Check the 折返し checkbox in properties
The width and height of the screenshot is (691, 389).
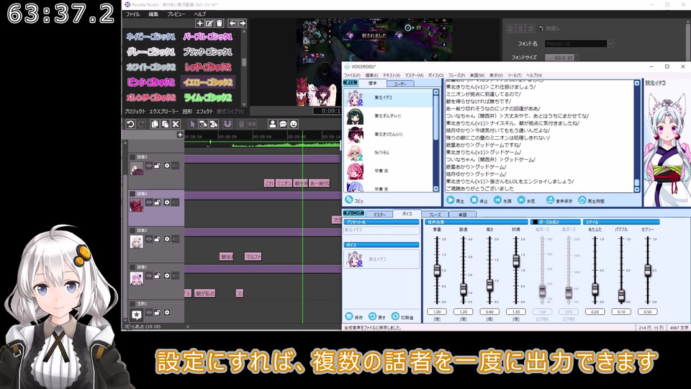[x=541, y=29]
